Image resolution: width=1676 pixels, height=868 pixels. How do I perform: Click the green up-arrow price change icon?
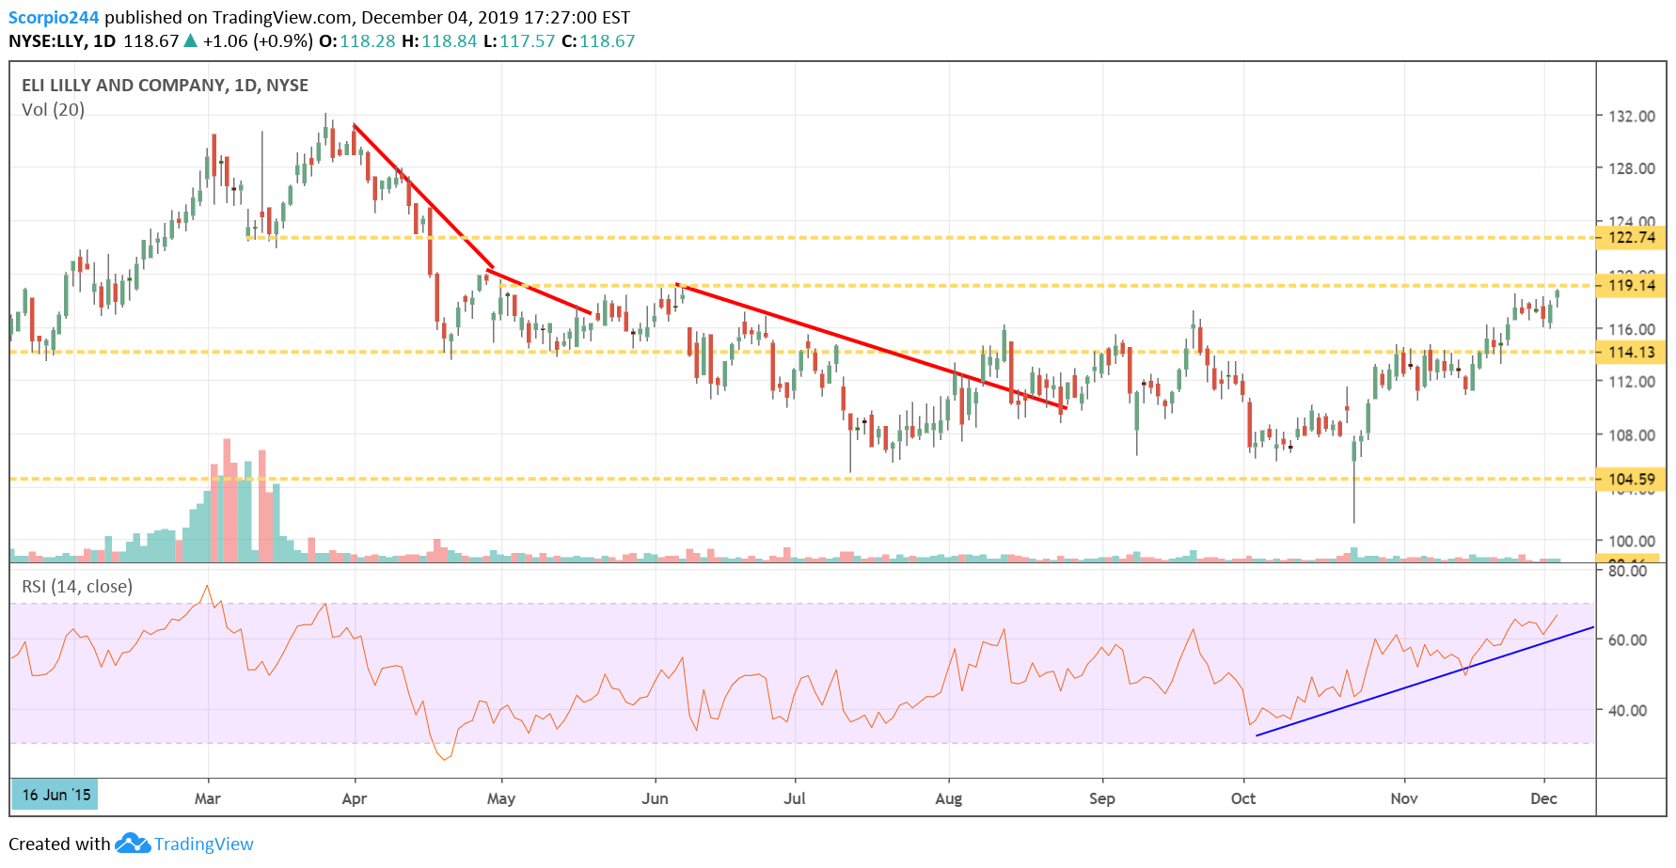tap(191, 40)
